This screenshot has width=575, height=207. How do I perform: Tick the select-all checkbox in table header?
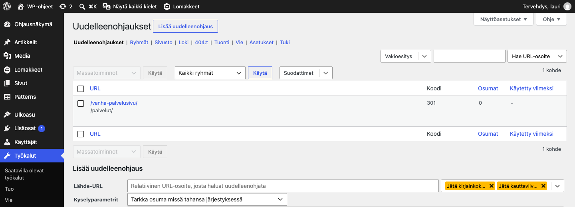coord(81,89)
